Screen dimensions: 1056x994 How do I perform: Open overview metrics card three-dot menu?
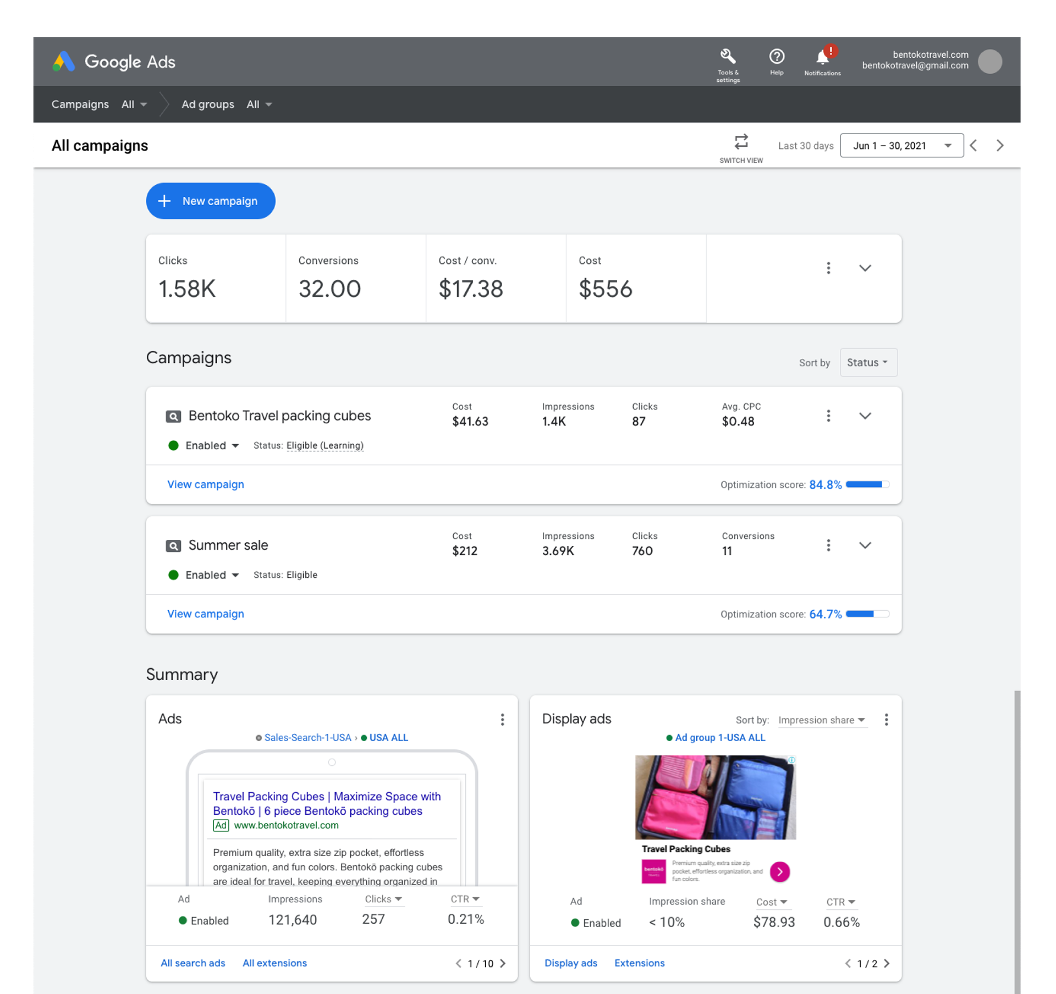pyautogui.click(x=828, y=268)
